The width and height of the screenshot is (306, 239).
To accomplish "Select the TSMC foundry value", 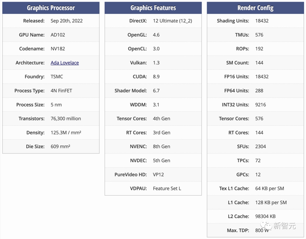I will coord(57,77).
